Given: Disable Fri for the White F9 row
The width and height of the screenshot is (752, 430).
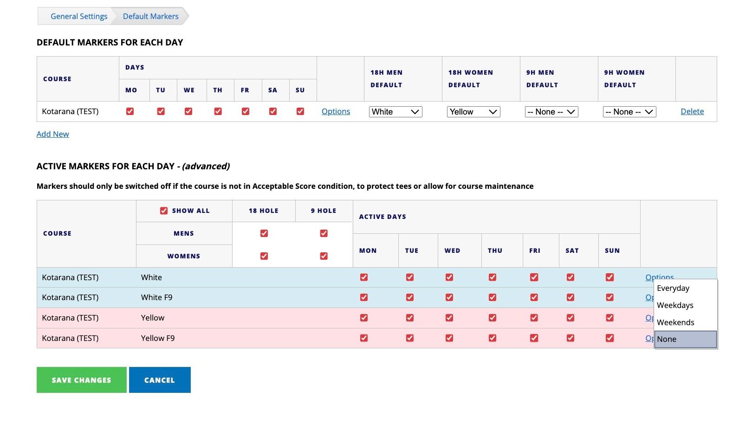Looking at the screenshot, I should pos(534,297).
